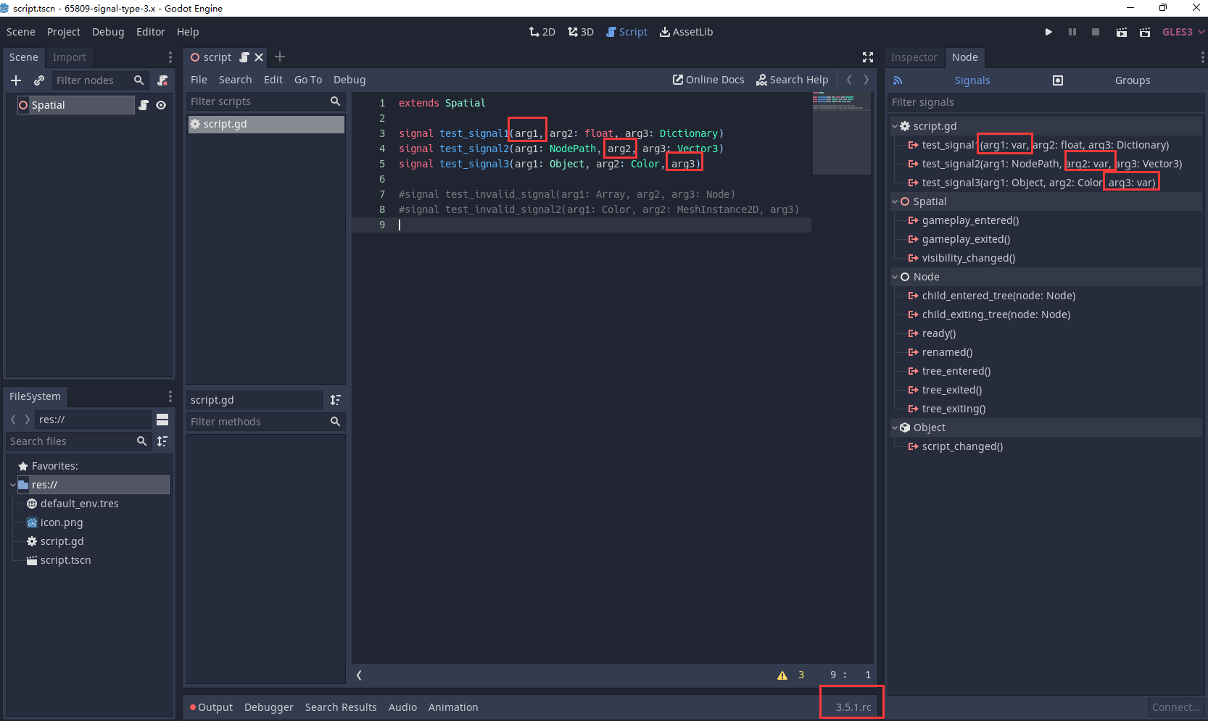
Task: Add a new scene tab
Action: click(x=280, y=57)
